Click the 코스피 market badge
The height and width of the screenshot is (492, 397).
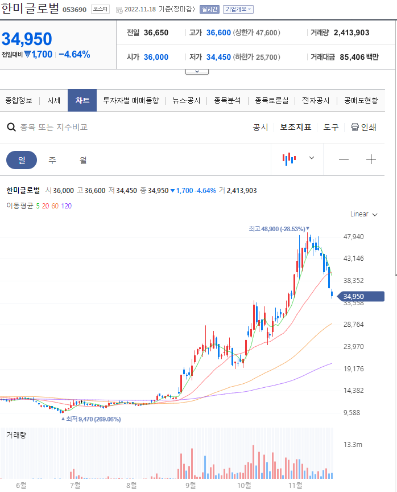(100, 9)
